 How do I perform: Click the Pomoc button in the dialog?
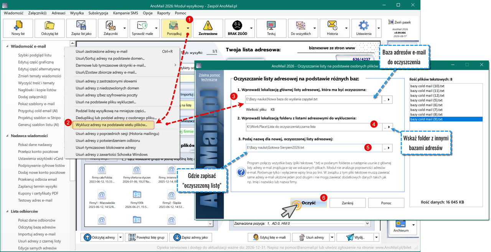(x=386, y=203)
